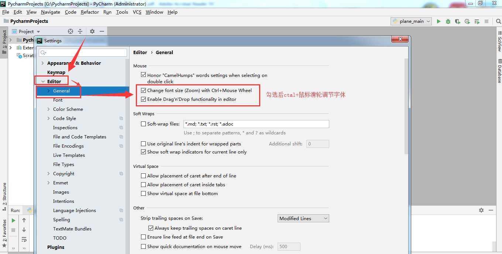The height and width of the screenshot is (254, 502).
Task: Toggle Show soft wrap indicators checkbox
Action: (x=144, y=152)
